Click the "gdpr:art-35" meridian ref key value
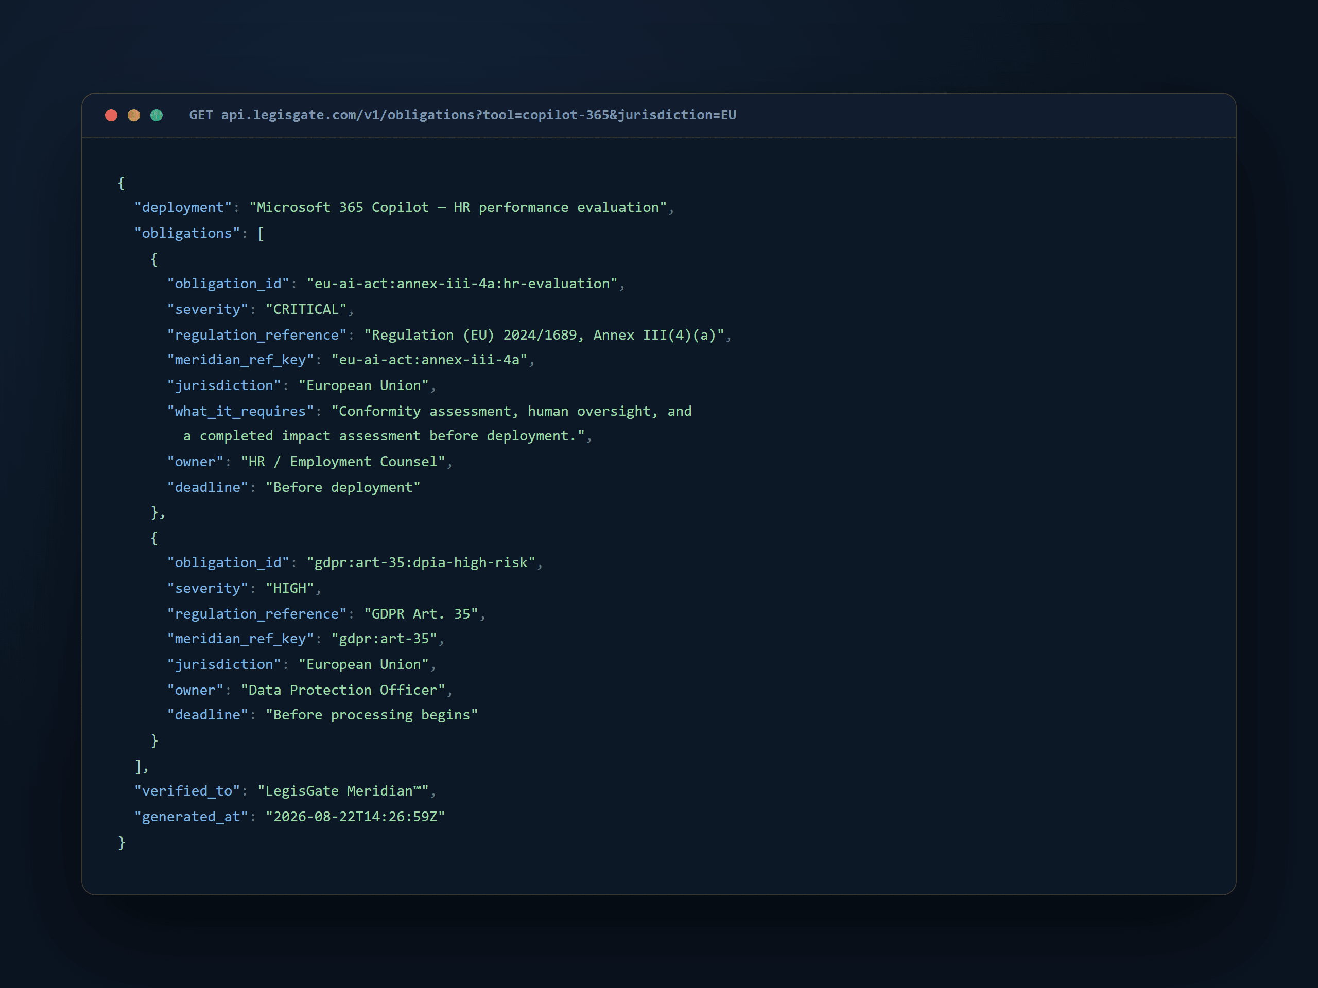 point(384,639)
